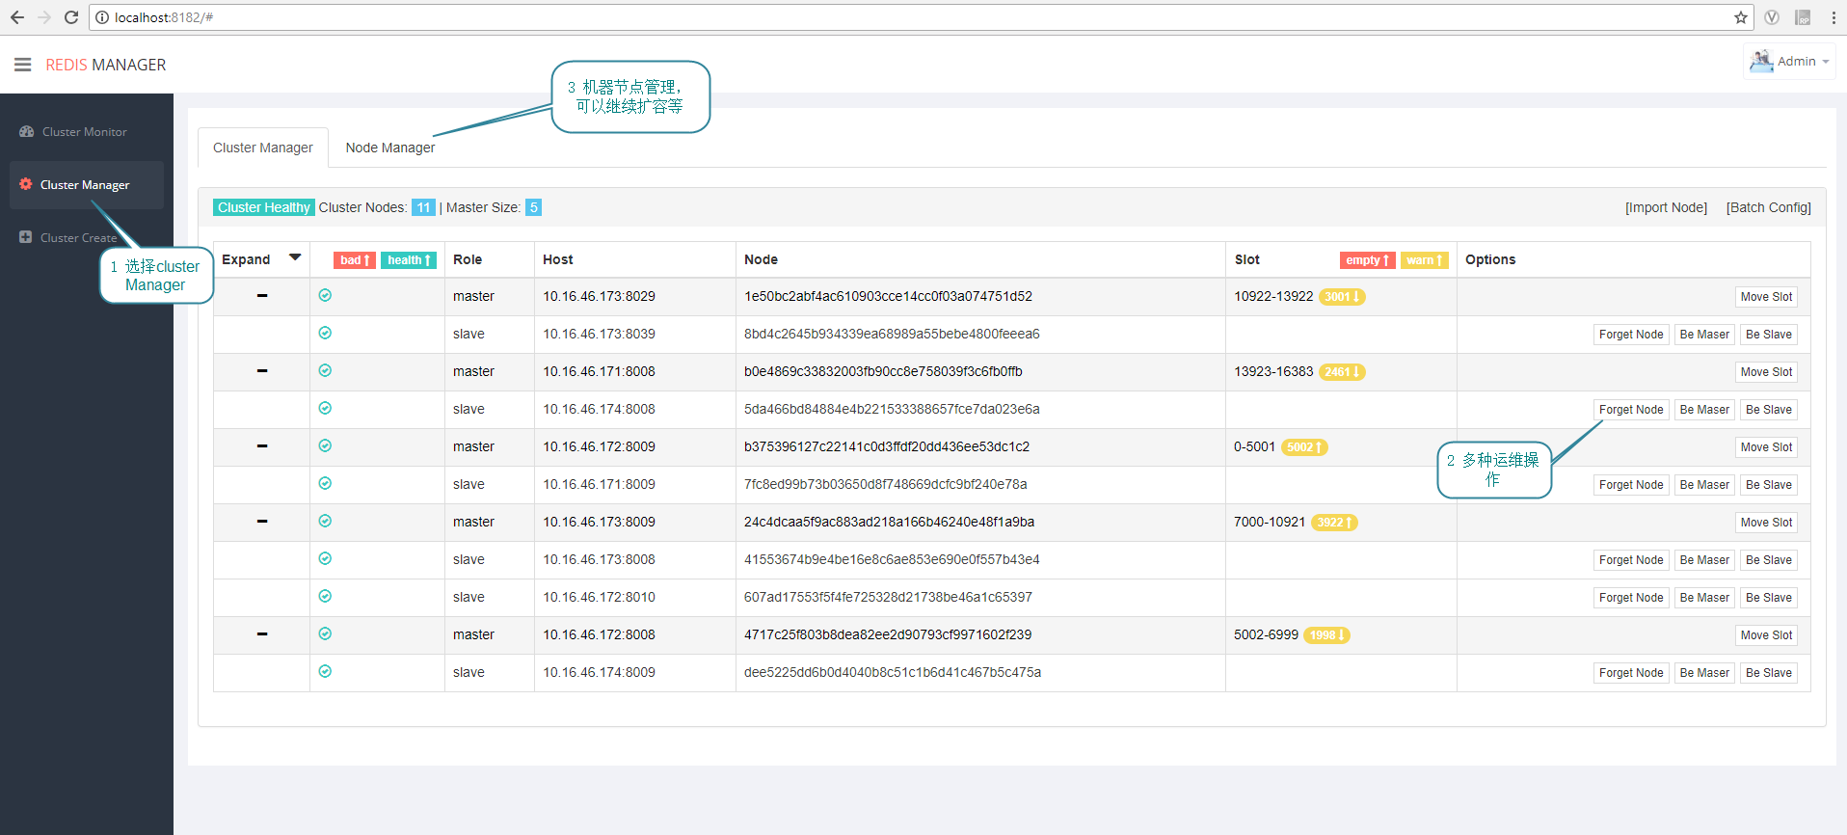Click Forget Node for 10.16.46.173:8039
The height and width of the screenshot is (835, 1847).
point(1631,335)
